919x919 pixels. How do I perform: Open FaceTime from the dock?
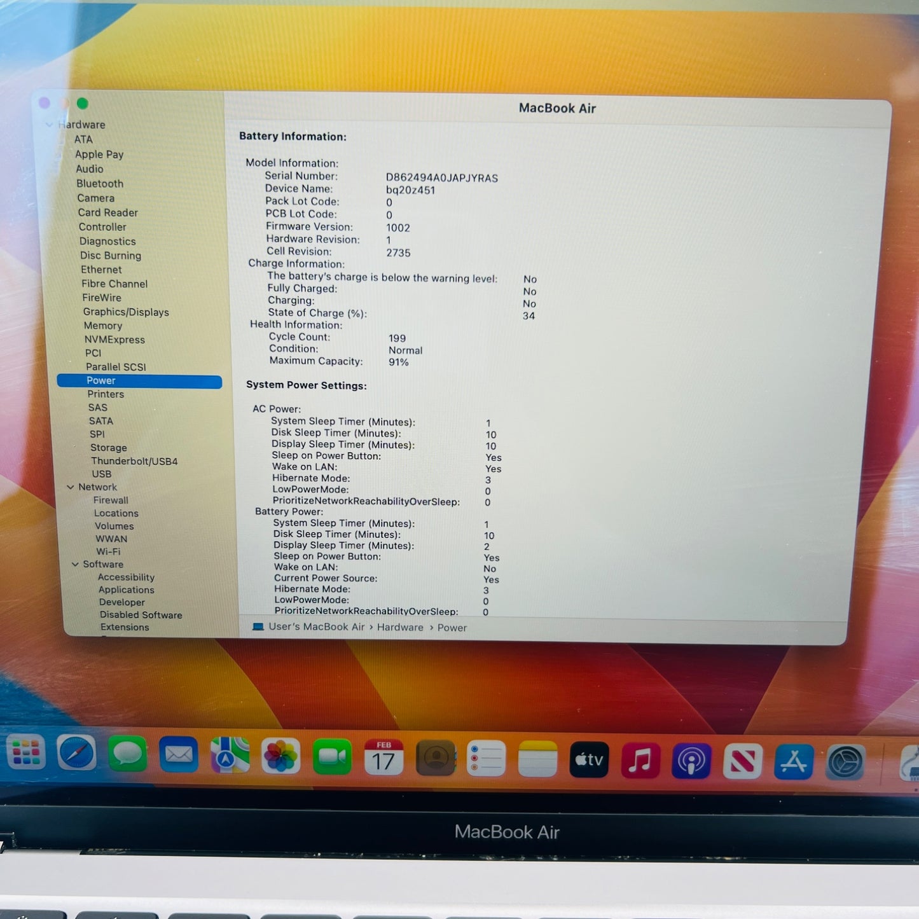pyautogui.click(x=332, y=757)
